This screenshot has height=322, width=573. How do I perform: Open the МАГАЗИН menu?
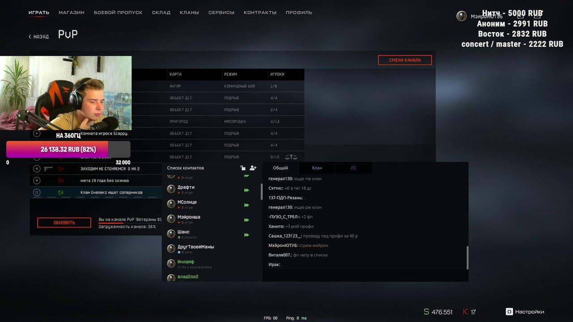72,13
